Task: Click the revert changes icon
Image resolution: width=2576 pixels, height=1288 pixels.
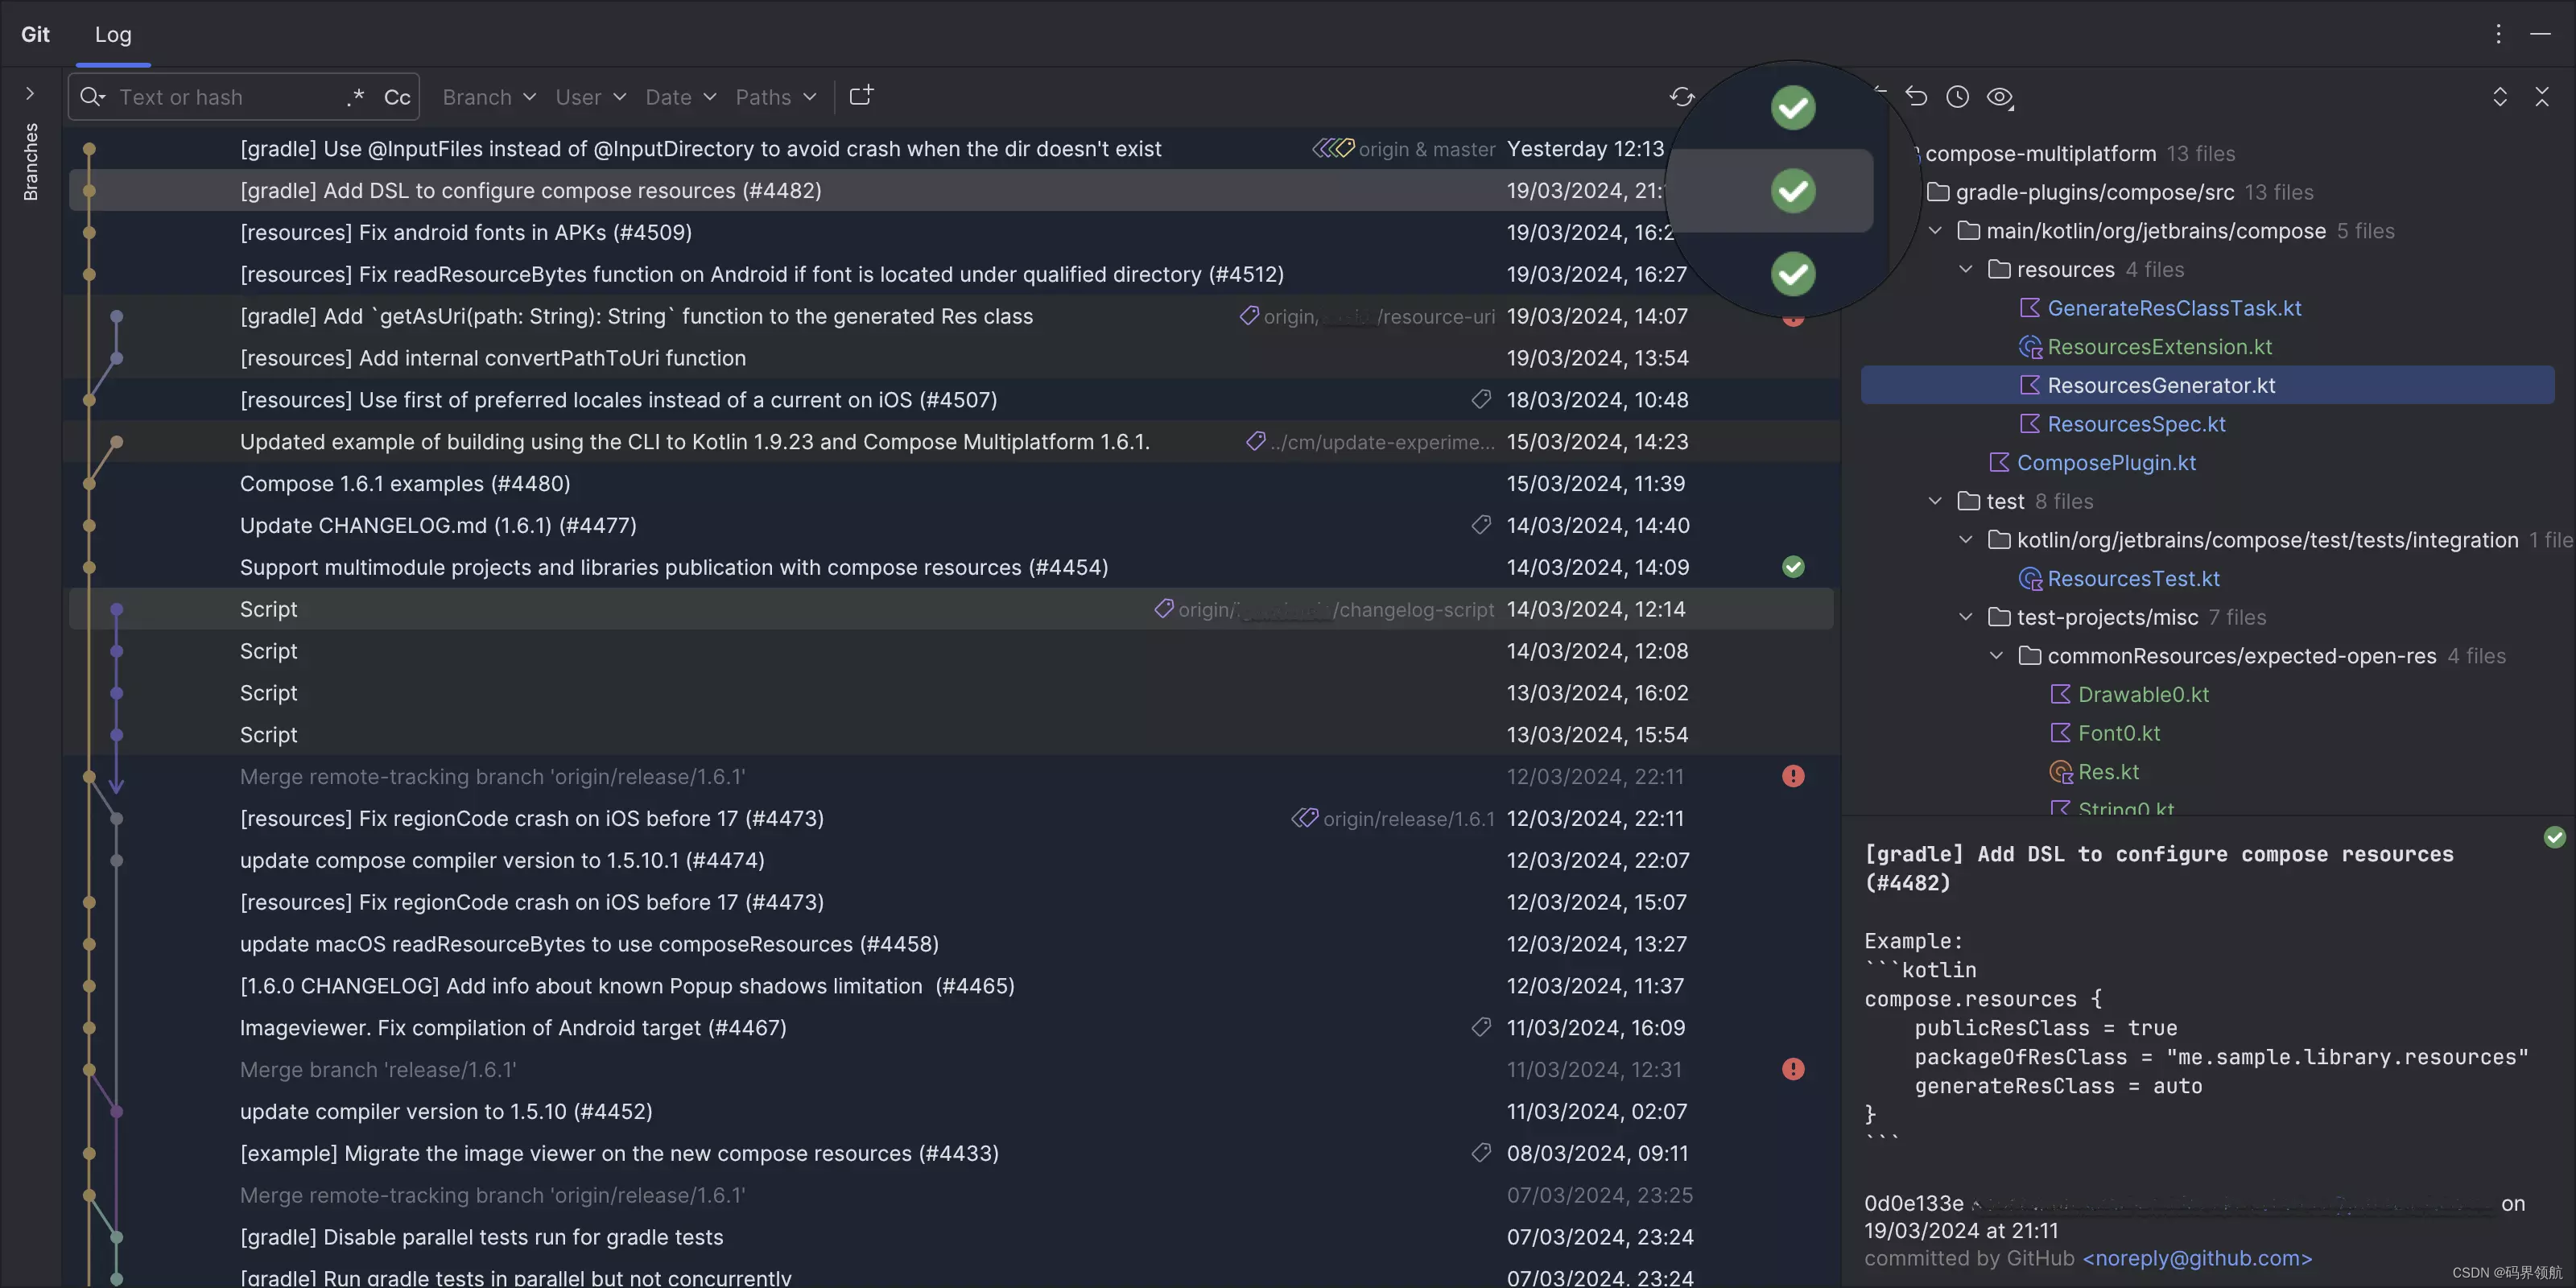Action: click(1916, 97)
